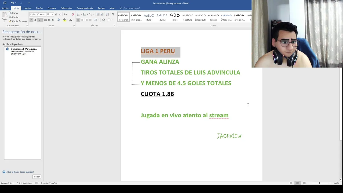Click the yellow text highlight color button

pyautogui.click(x=64, y=20)
